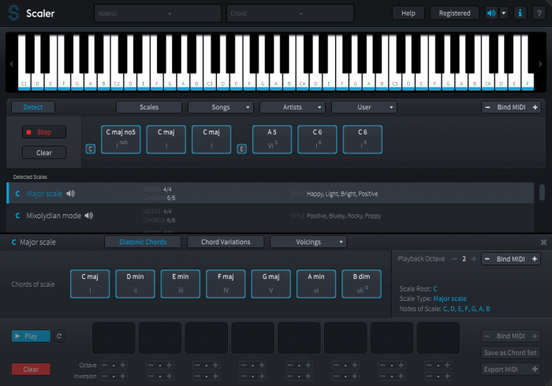Click Save as Chord Set

(511, 352)
